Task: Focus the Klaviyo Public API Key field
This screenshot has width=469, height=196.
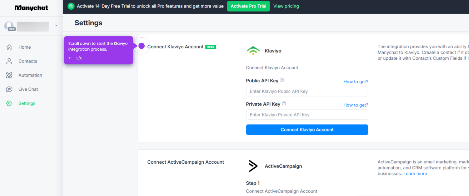Action: 307,91
